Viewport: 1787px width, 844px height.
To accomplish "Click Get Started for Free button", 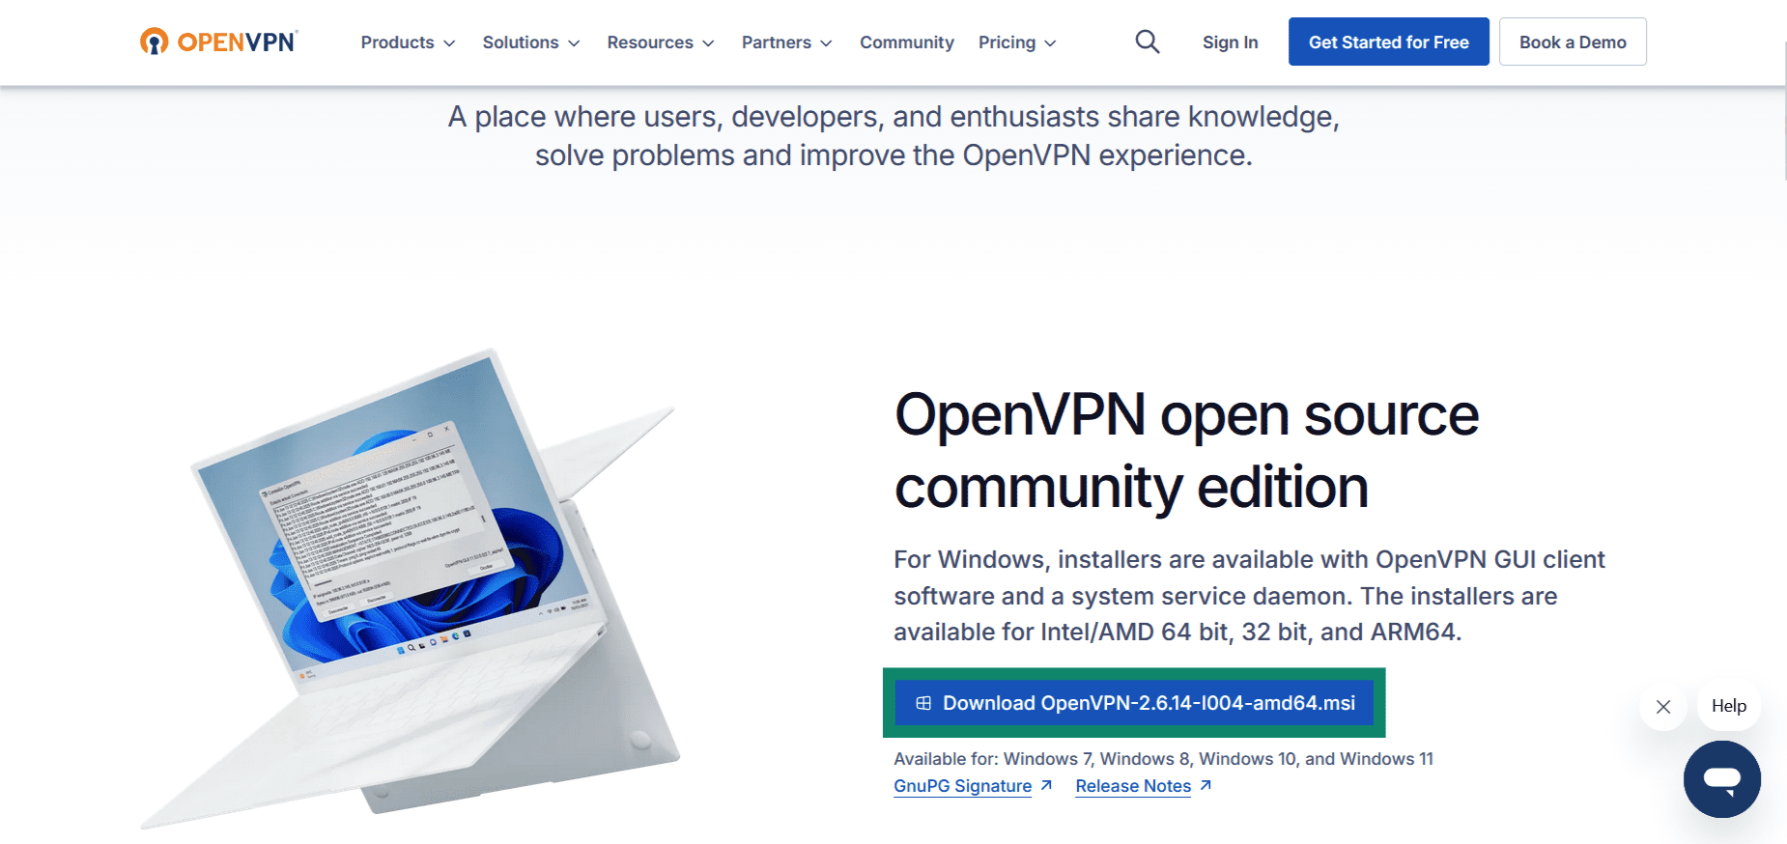I will pyautogui.click(x=1388, y=42).
